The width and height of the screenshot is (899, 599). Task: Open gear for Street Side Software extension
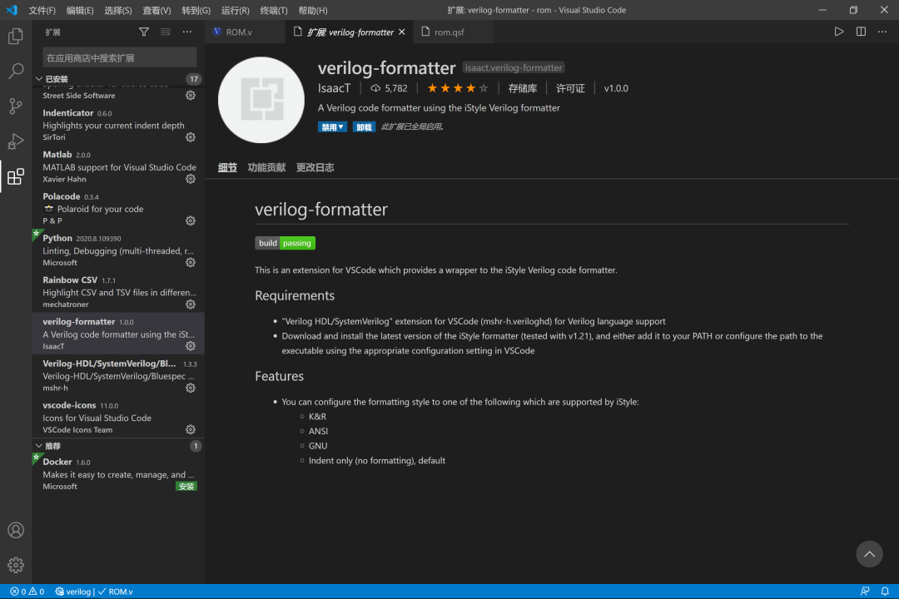pyautogui.click(x=191, y=96)
